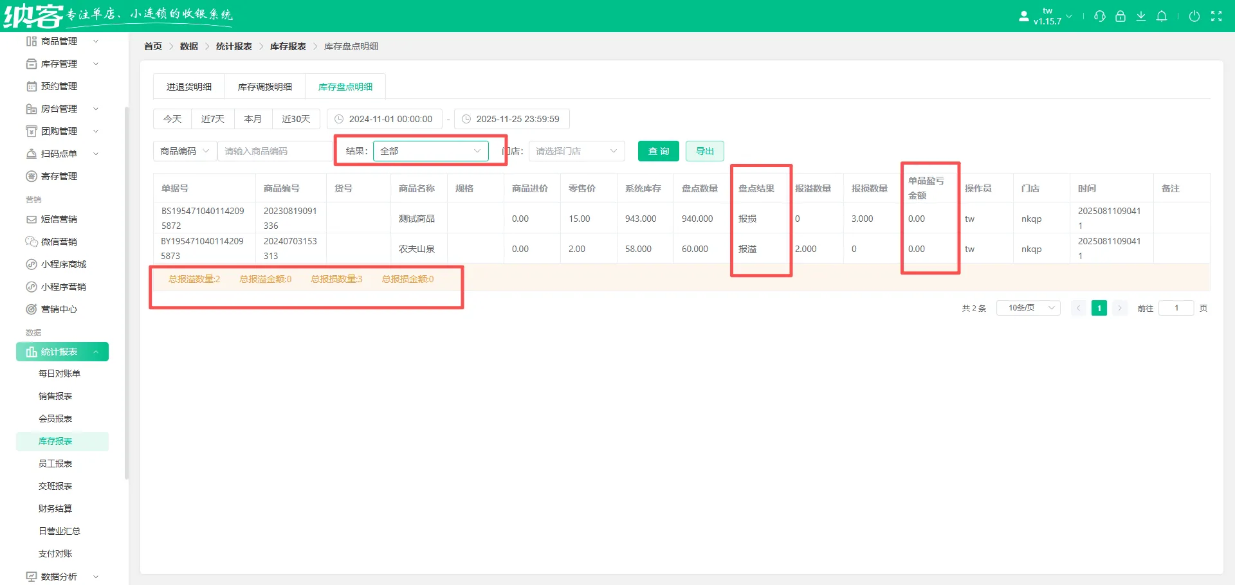Screen dimensions: 1235x585
Task: Click the download icon in header
Action: pyautogui.click(x=1140, y=16)
